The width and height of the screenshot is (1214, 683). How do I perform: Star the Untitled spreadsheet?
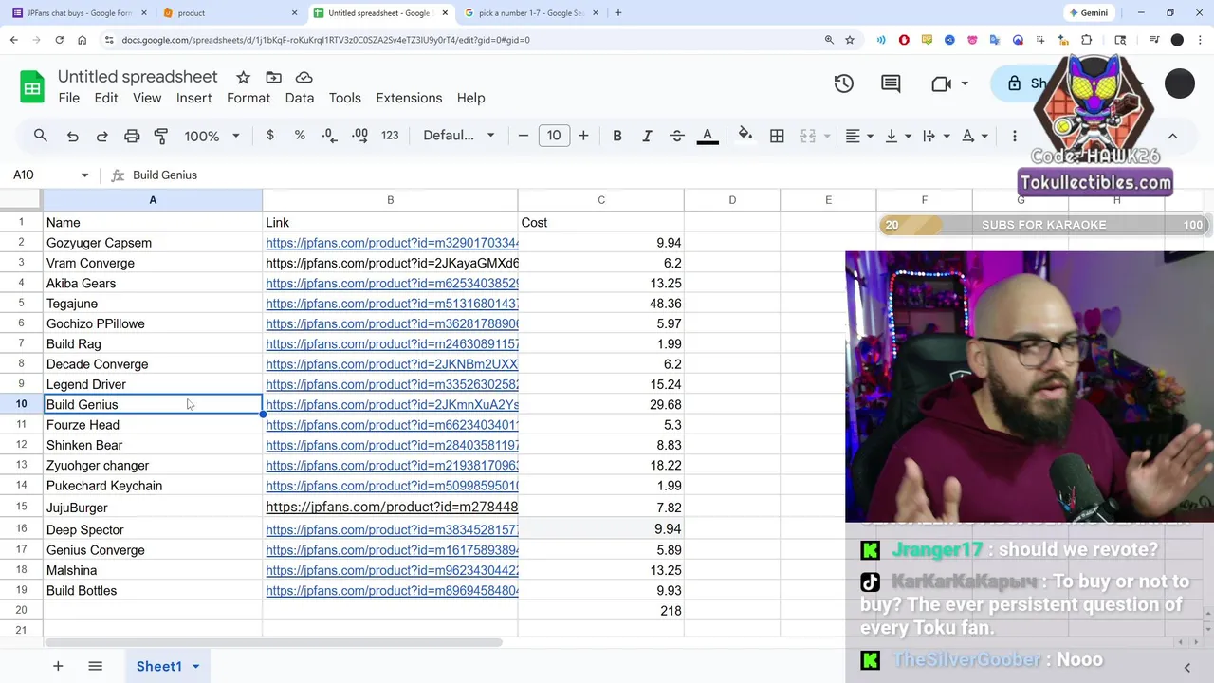tap(244, 77)
